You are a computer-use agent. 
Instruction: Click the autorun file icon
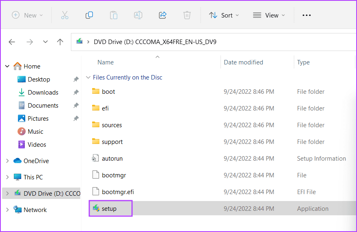click(x=95, y=158)
